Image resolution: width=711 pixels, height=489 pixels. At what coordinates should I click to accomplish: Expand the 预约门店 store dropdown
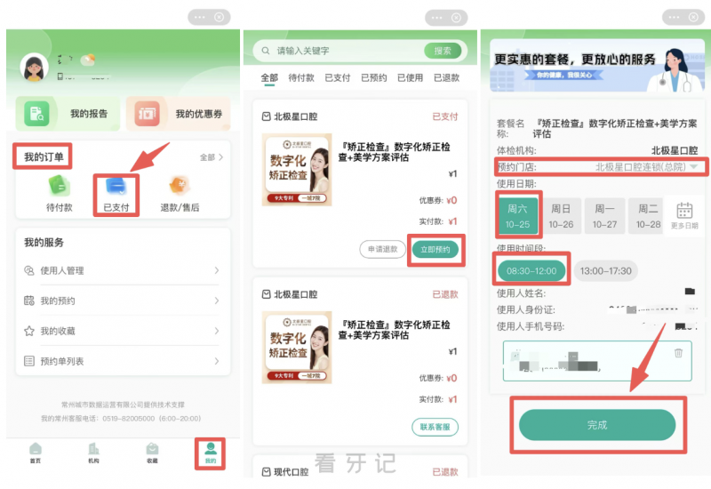(x=694, y=167)
